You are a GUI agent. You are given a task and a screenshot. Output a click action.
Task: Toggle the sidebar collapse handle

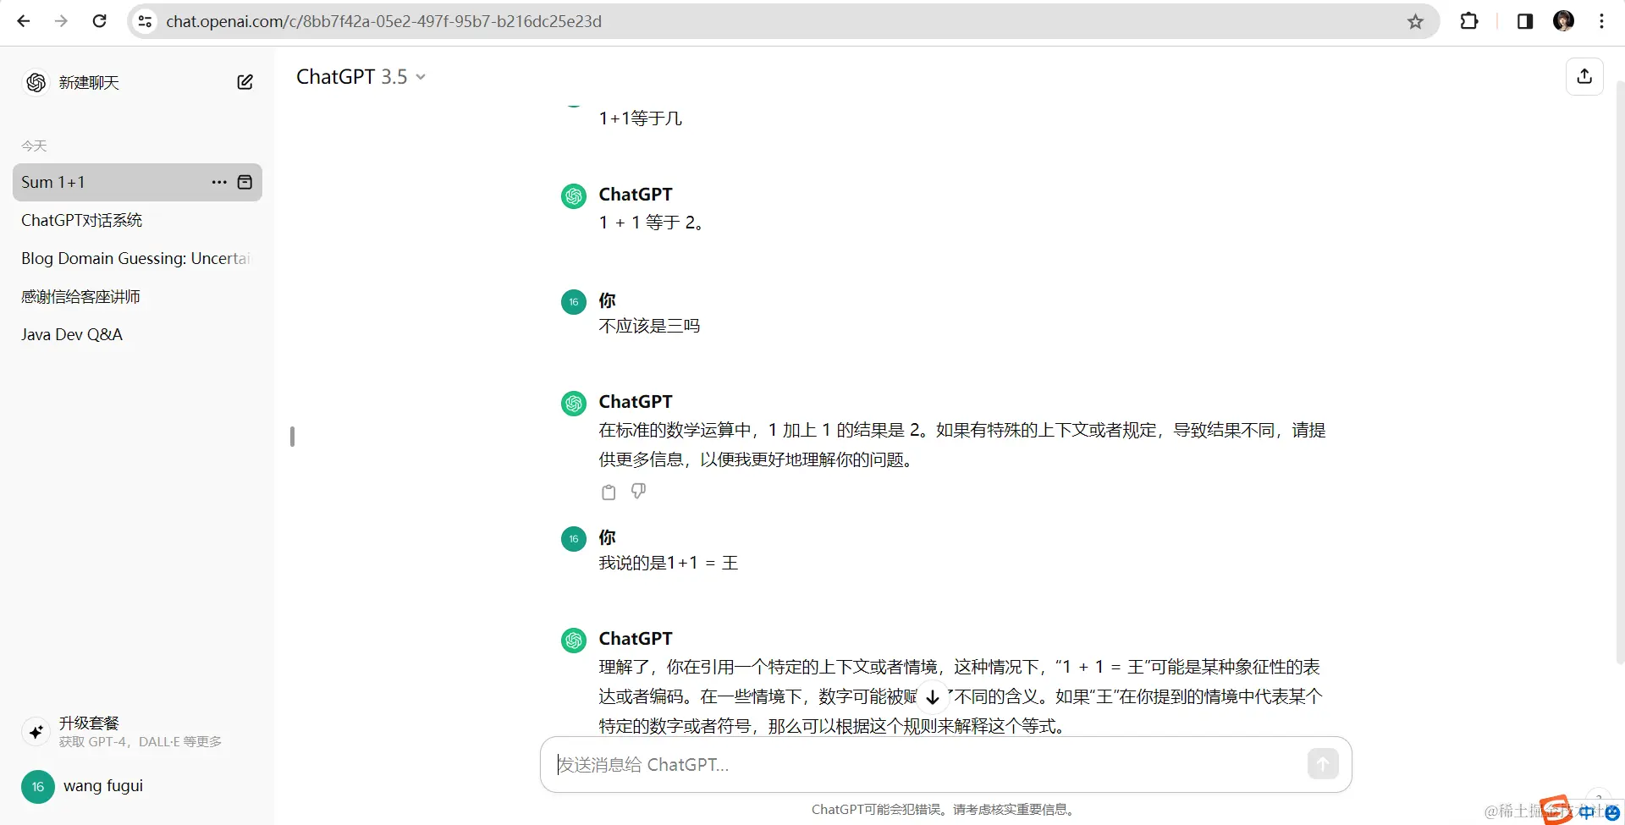[292, 436]
